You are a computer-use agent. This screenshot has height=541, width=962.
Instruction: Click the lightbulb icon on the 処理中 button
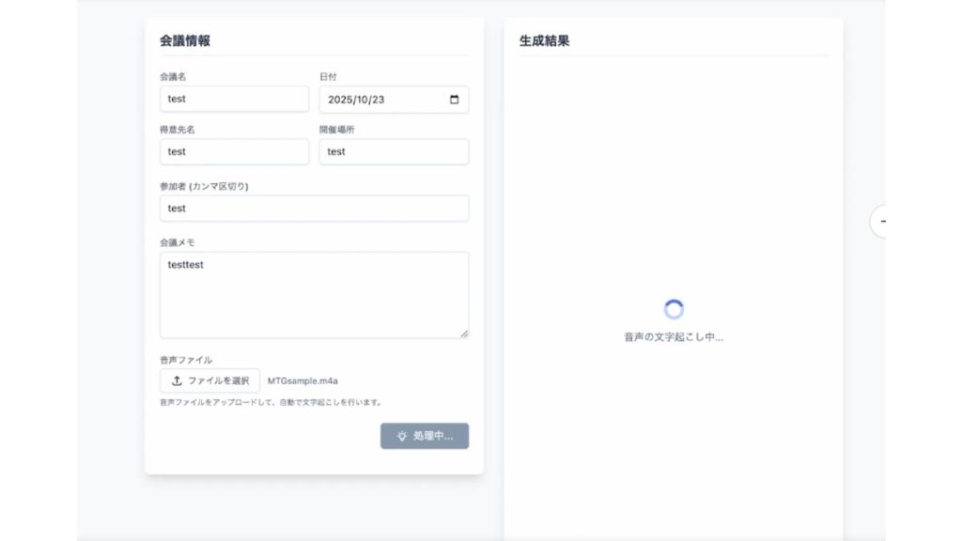402,436
